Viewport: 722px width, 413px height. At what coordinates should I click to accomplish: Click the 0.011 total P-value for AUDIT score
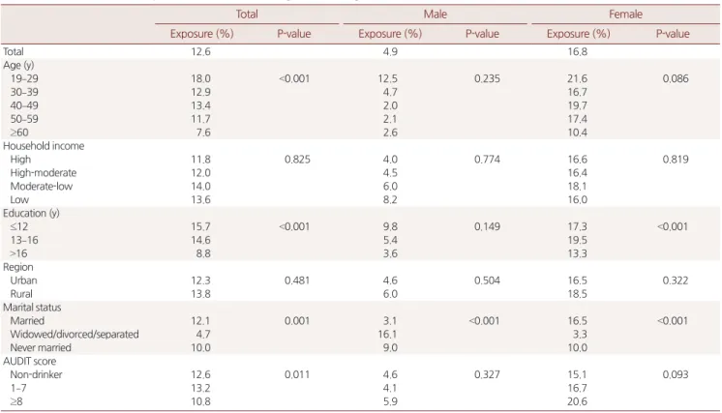[297, 374]
